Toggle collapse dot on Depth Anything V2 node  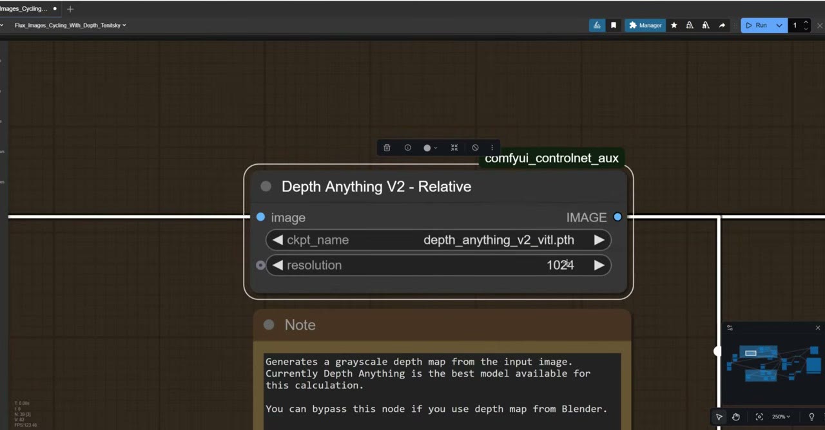pyautogui.click(x=266, y=187)
